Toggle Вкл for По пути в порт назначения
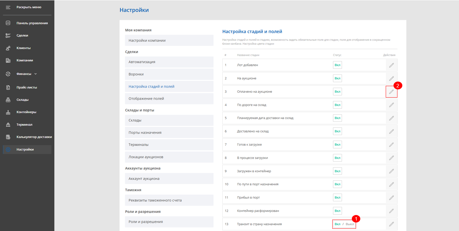The height and width of the screenshot is (231, 459). coord(337,184)
